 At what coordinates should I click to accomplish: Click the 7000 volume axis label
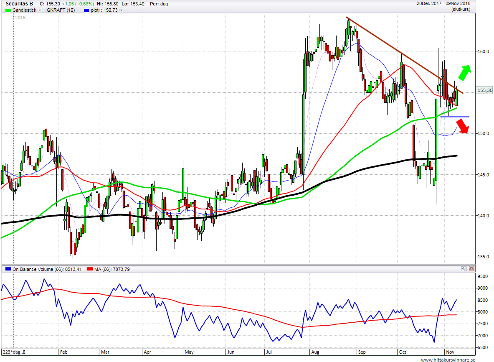point(483,336)
